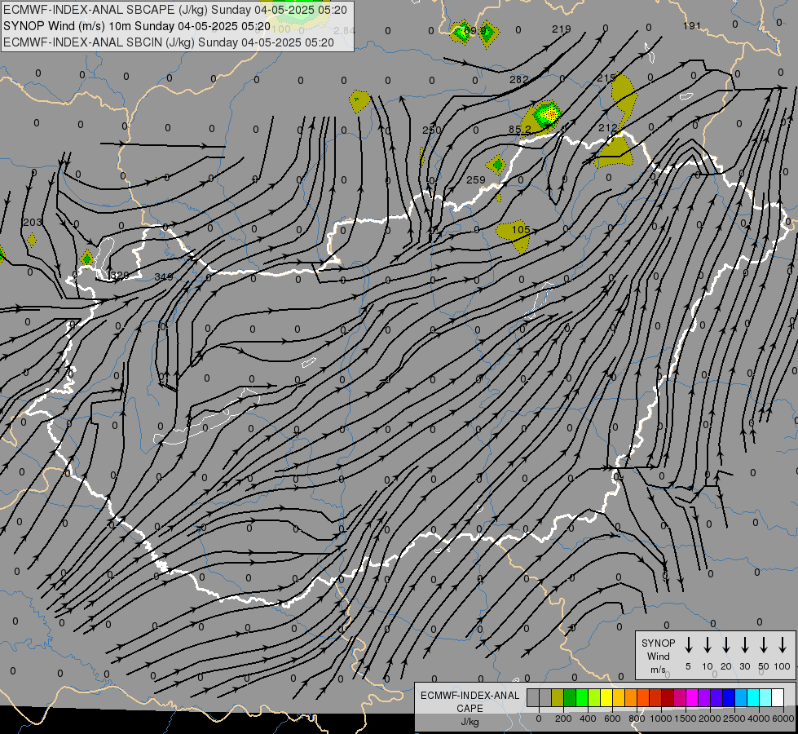
Task: Click the '2000' tick label in CAPE legend
Action: point(710,719)
